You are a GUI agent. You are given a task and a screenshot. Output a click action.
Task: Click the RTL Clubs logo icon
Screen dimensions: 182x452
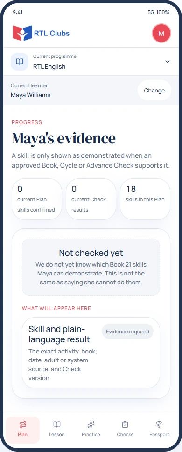[22, 33]
